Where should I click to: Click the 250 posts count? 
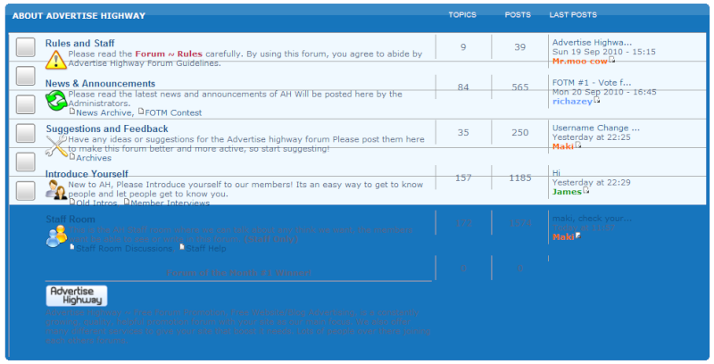520,132
